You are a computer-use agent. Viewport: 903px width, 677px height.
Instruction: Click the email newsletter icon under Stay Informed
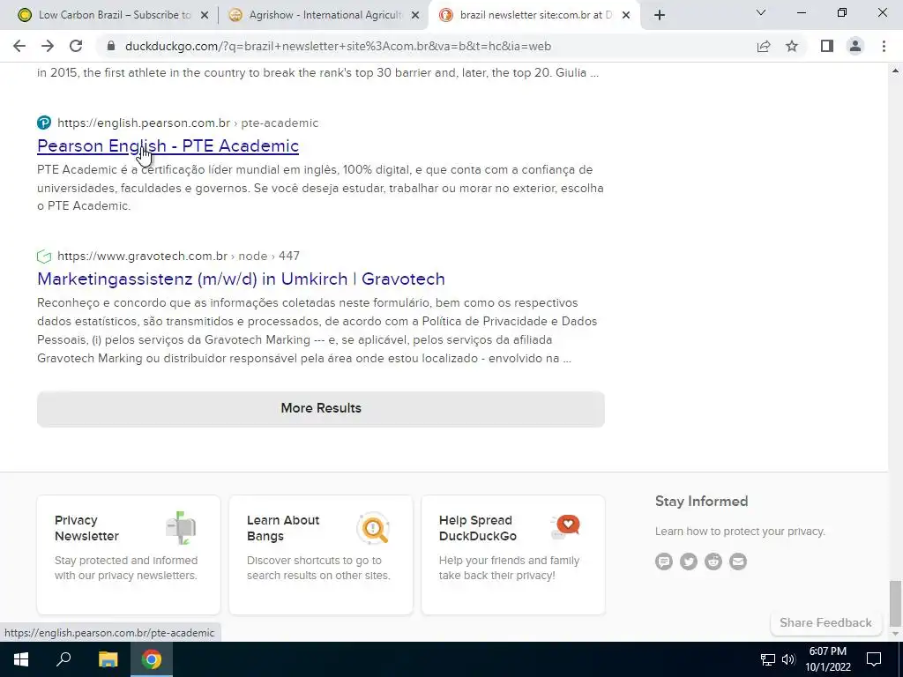click(x=738, y=562)
